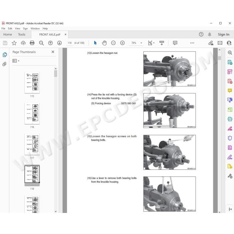Collapse the right tools pane
Viewport: 234px width, 234px height.
[x=230, y=209]
